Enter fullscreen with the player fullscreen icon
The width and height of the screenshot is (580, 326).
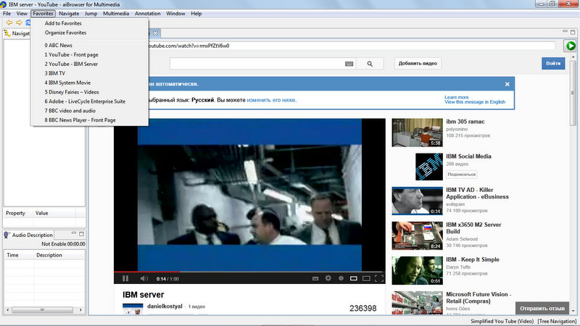pos(378,278)
